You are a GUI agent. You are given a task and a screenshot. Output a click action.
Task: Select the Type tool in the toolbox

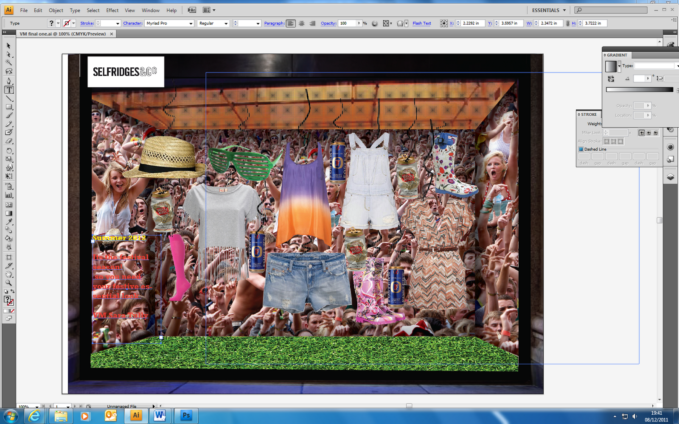(x=8, y=89)
